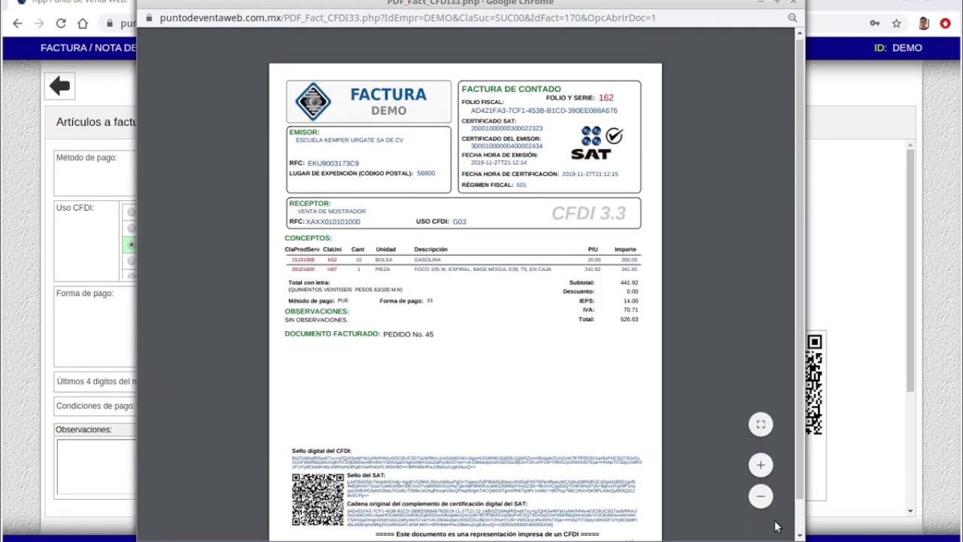Viewport: 963px width, 542px height.
Task: Click the IEPS amount 14.00
Action: (630, 300)
